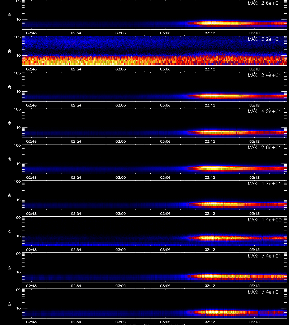
Task: Click the 03:18 time label under panel 3F
Action: coord(254,105)
